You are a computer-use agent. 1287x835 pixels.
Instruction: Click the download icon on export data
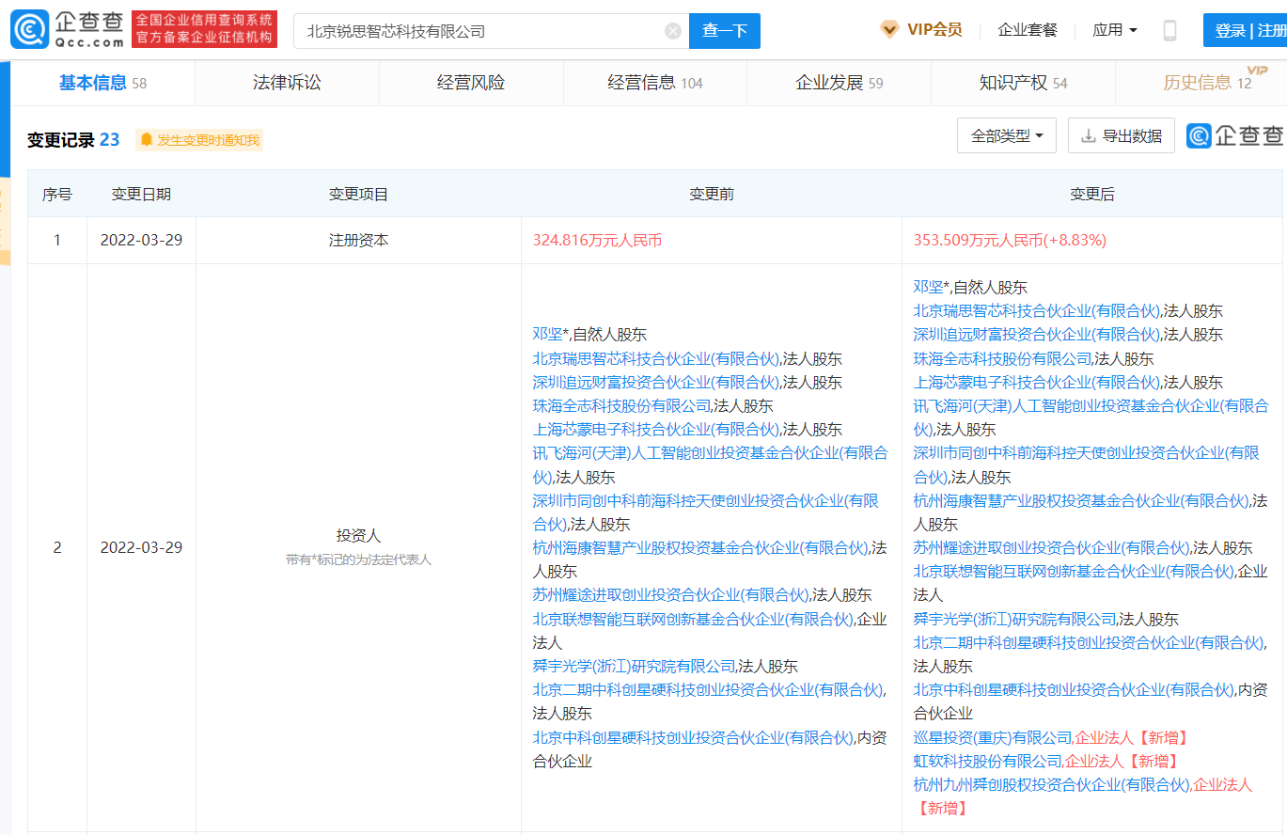pyautogui.click(x=1089, y=136)
